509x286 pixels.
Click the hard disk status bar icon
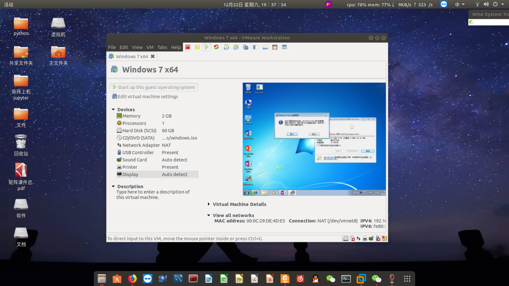pos(346,238)
